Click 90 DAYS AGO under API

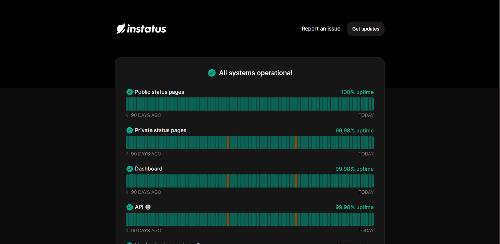point(146,231)
